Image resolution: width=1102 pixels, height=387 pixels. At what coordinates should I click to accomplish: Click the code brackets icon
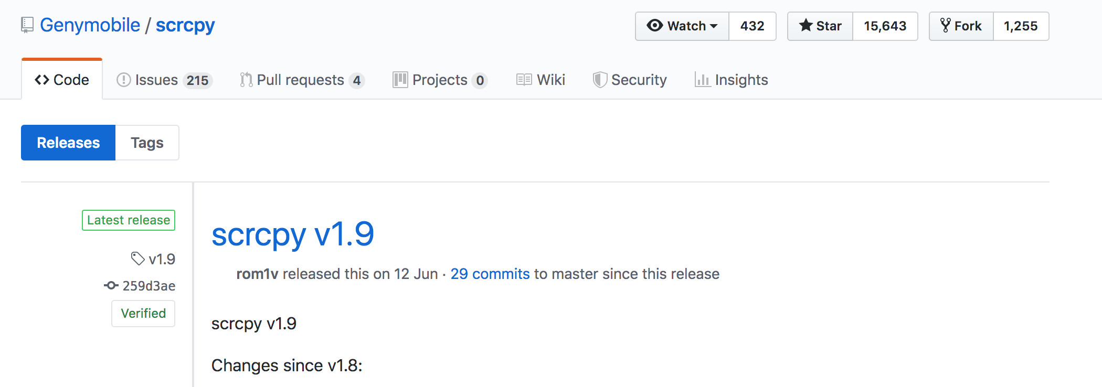tap(42, 80)
